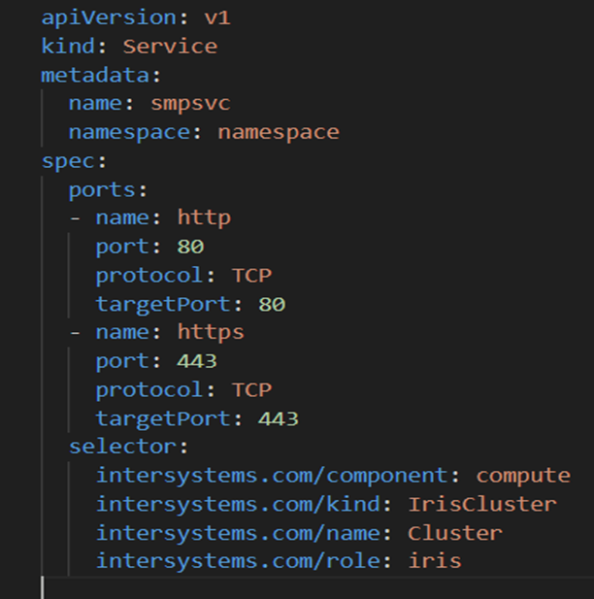Click the apiVersion key text
The width and height of the screenshot is (594, 599).
pos(110,17)
